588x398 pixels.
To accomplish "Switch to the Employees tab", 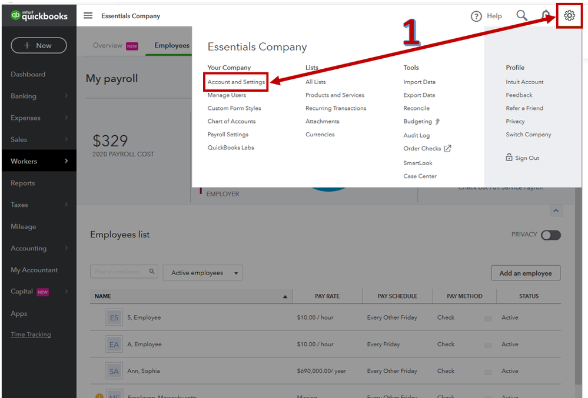I will click(172, 46).
